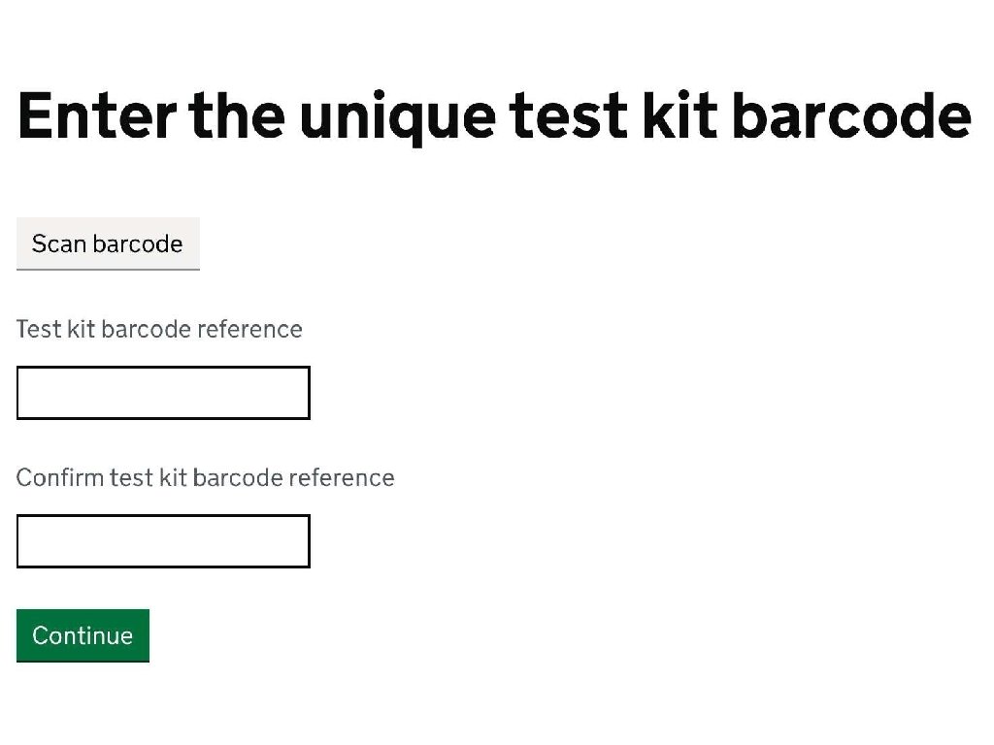Click the 'Confirm test kit barcode reference' label
This screenshot has height=745, width=994.
point(205,478)
